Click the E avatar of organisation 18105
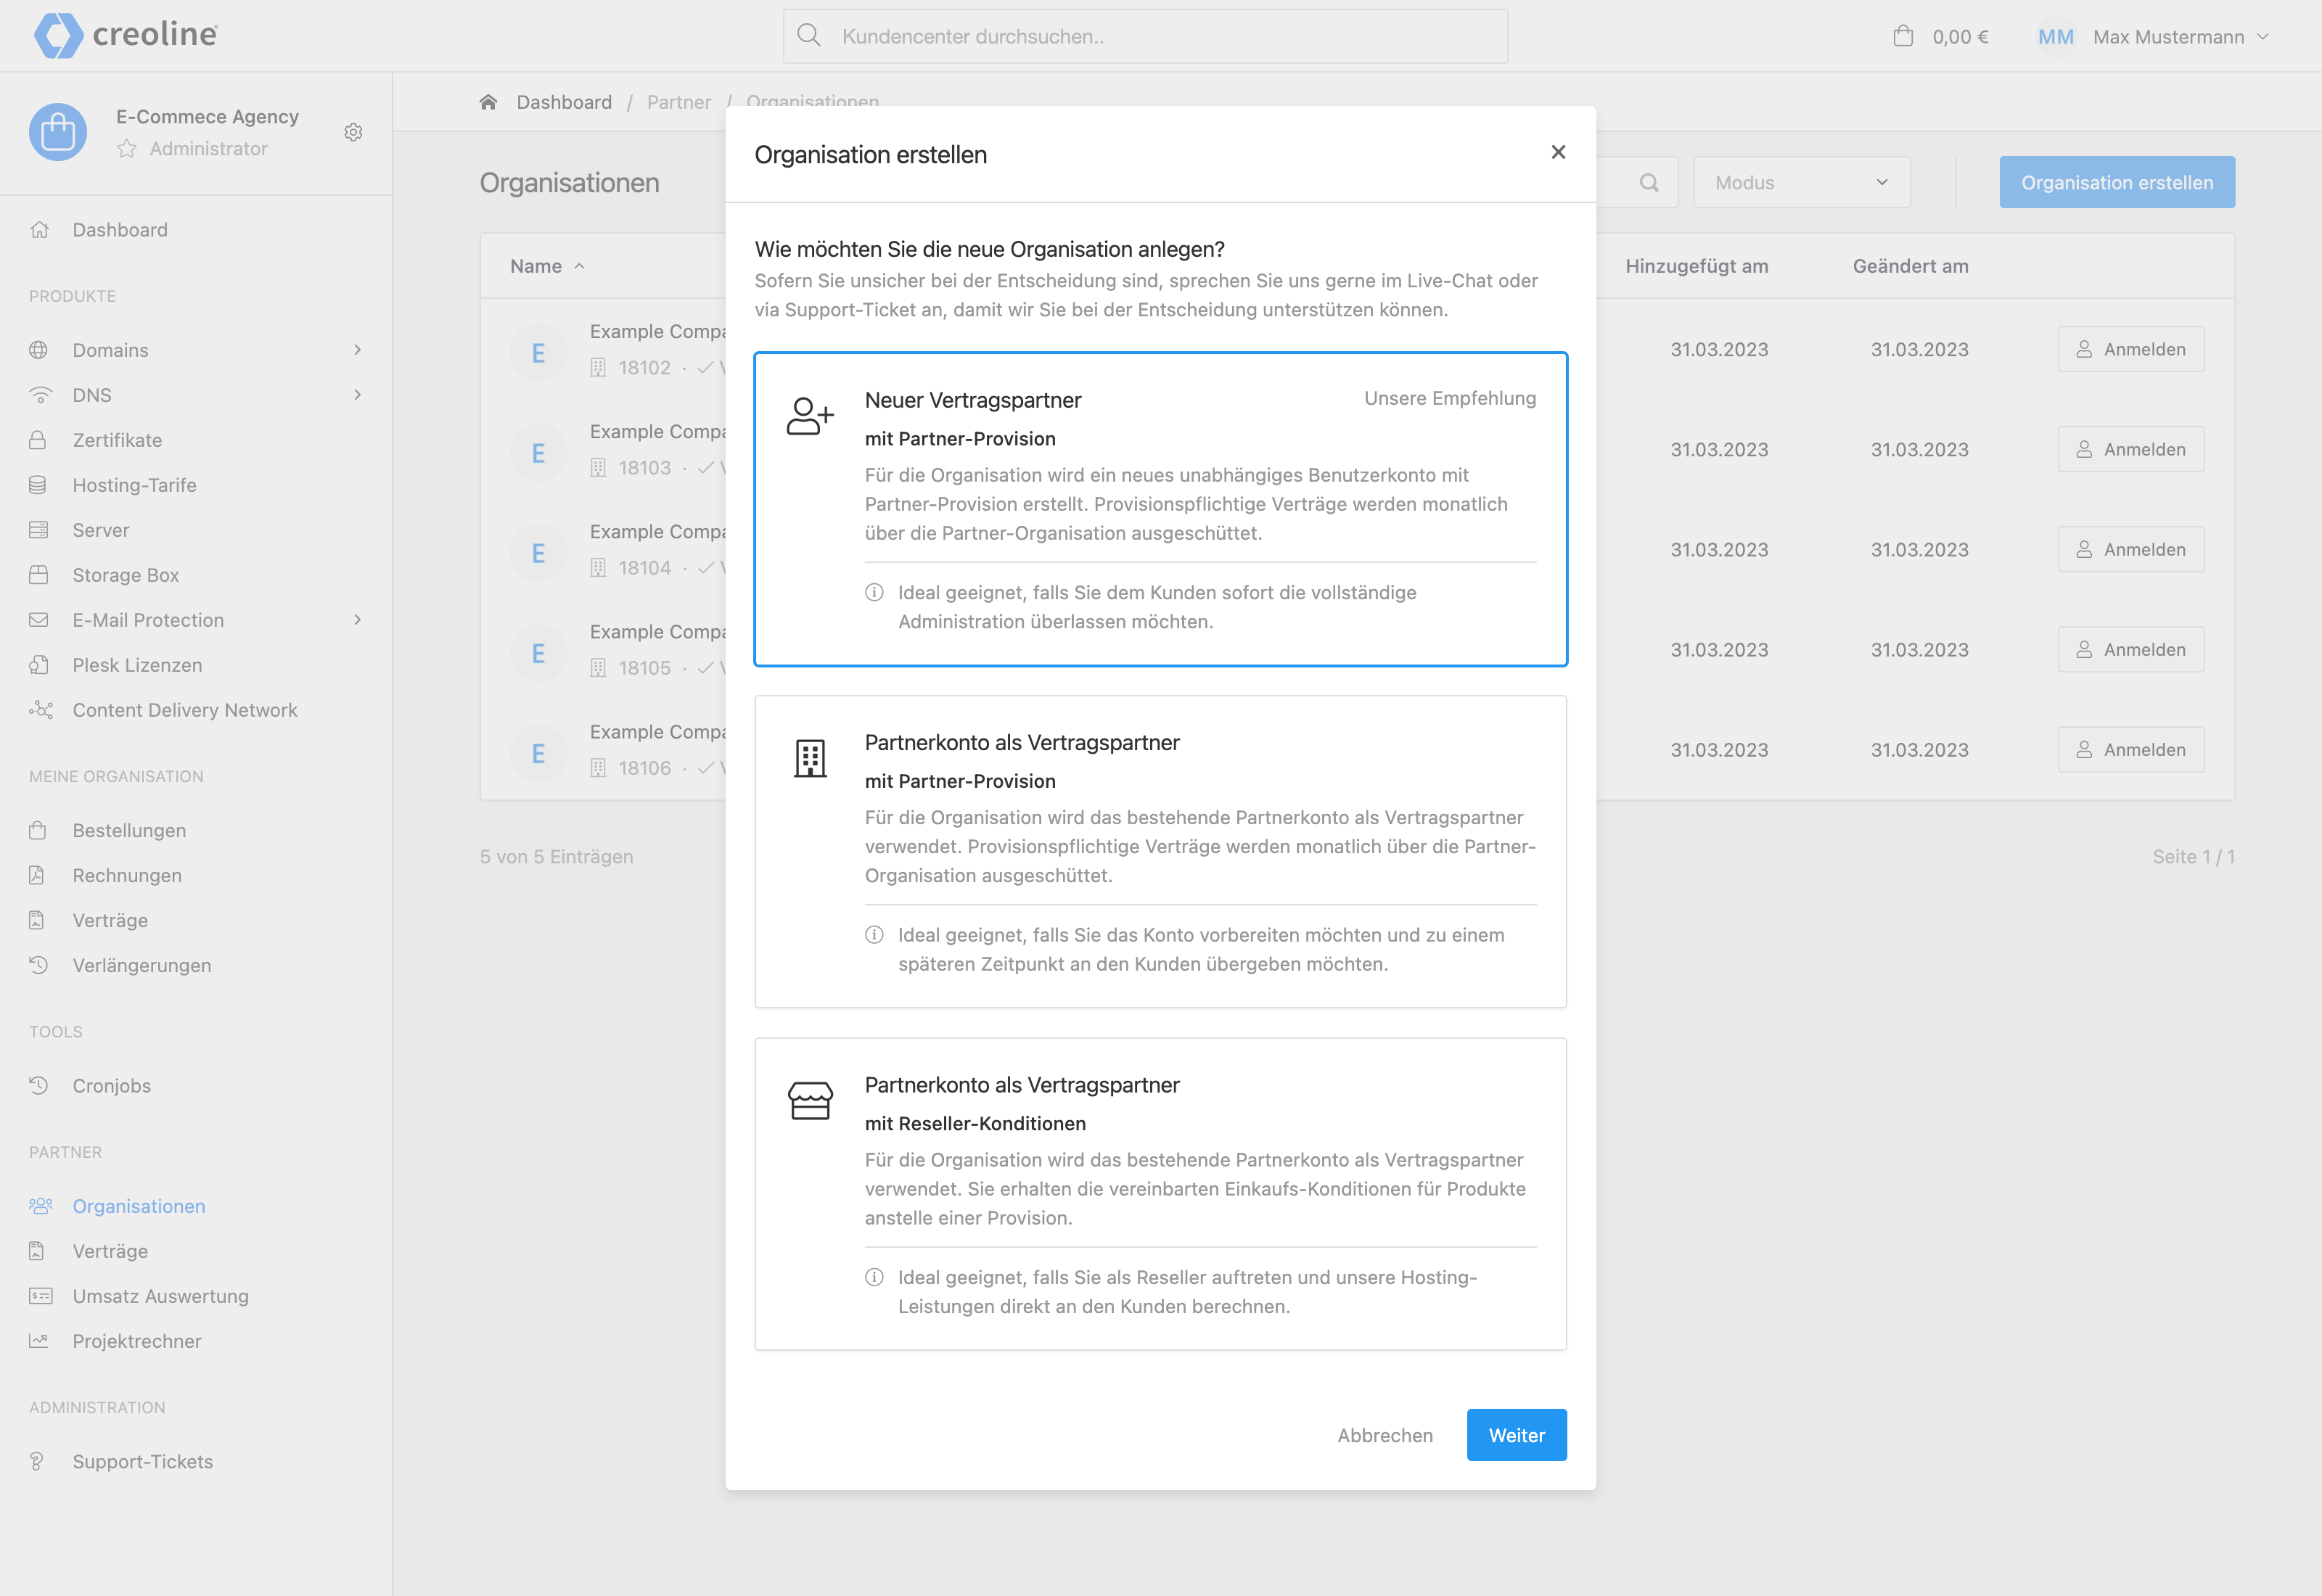The height and width of the screenshot is (1596, 2322). pos(539,653)
